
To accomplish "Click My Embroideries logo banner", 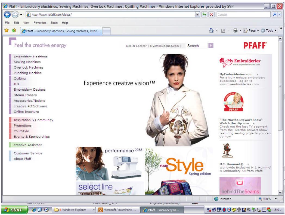I will [240, 62].
